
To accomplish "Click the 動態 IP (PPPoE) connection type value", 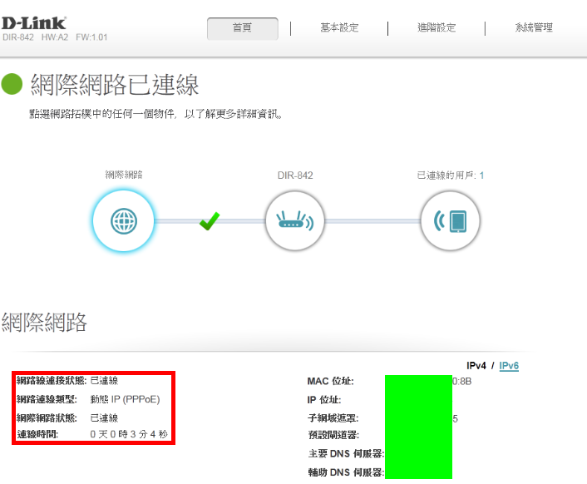I will click(x=125, y=399).
